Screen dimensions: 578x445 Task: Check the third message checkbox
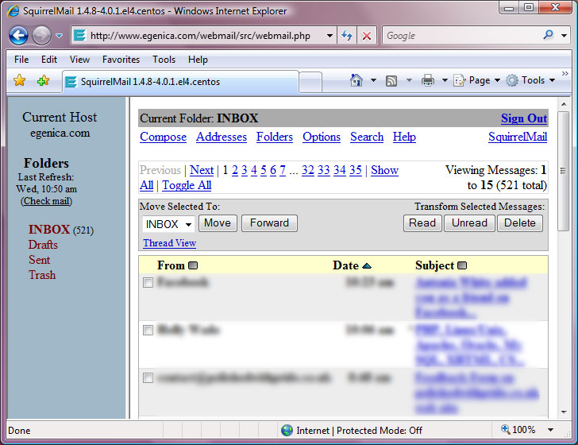(x=148, y=377)
